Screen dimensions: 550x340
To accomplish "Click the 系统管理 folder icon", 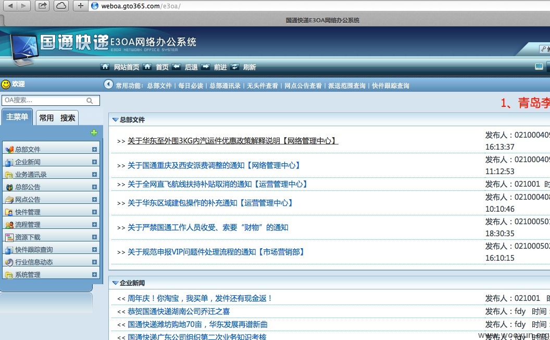I will (9, 275).
